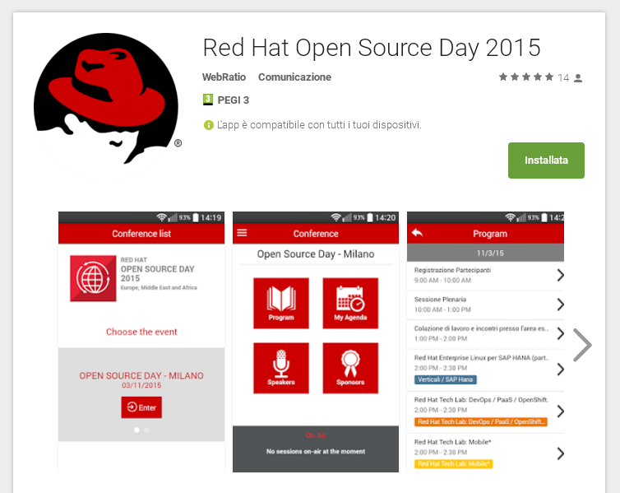620x493 pixels.
Task: Click the reviewers person icon
Action: tap(578, 78)
